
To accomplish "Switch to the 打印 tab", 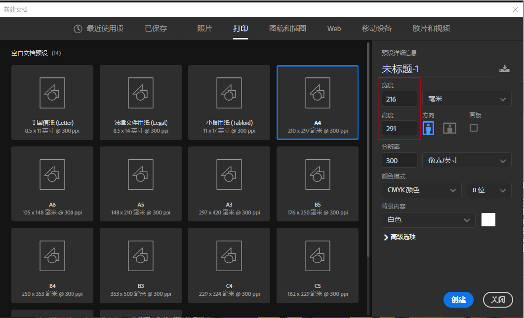I will pos(241,29).
